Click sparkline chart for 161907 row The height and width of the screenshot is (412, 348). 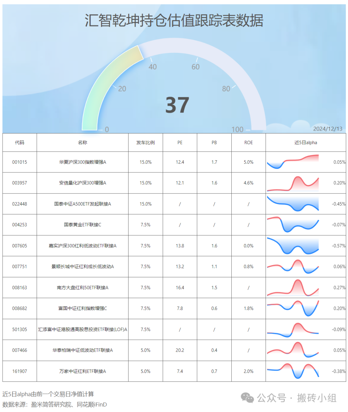293,371
